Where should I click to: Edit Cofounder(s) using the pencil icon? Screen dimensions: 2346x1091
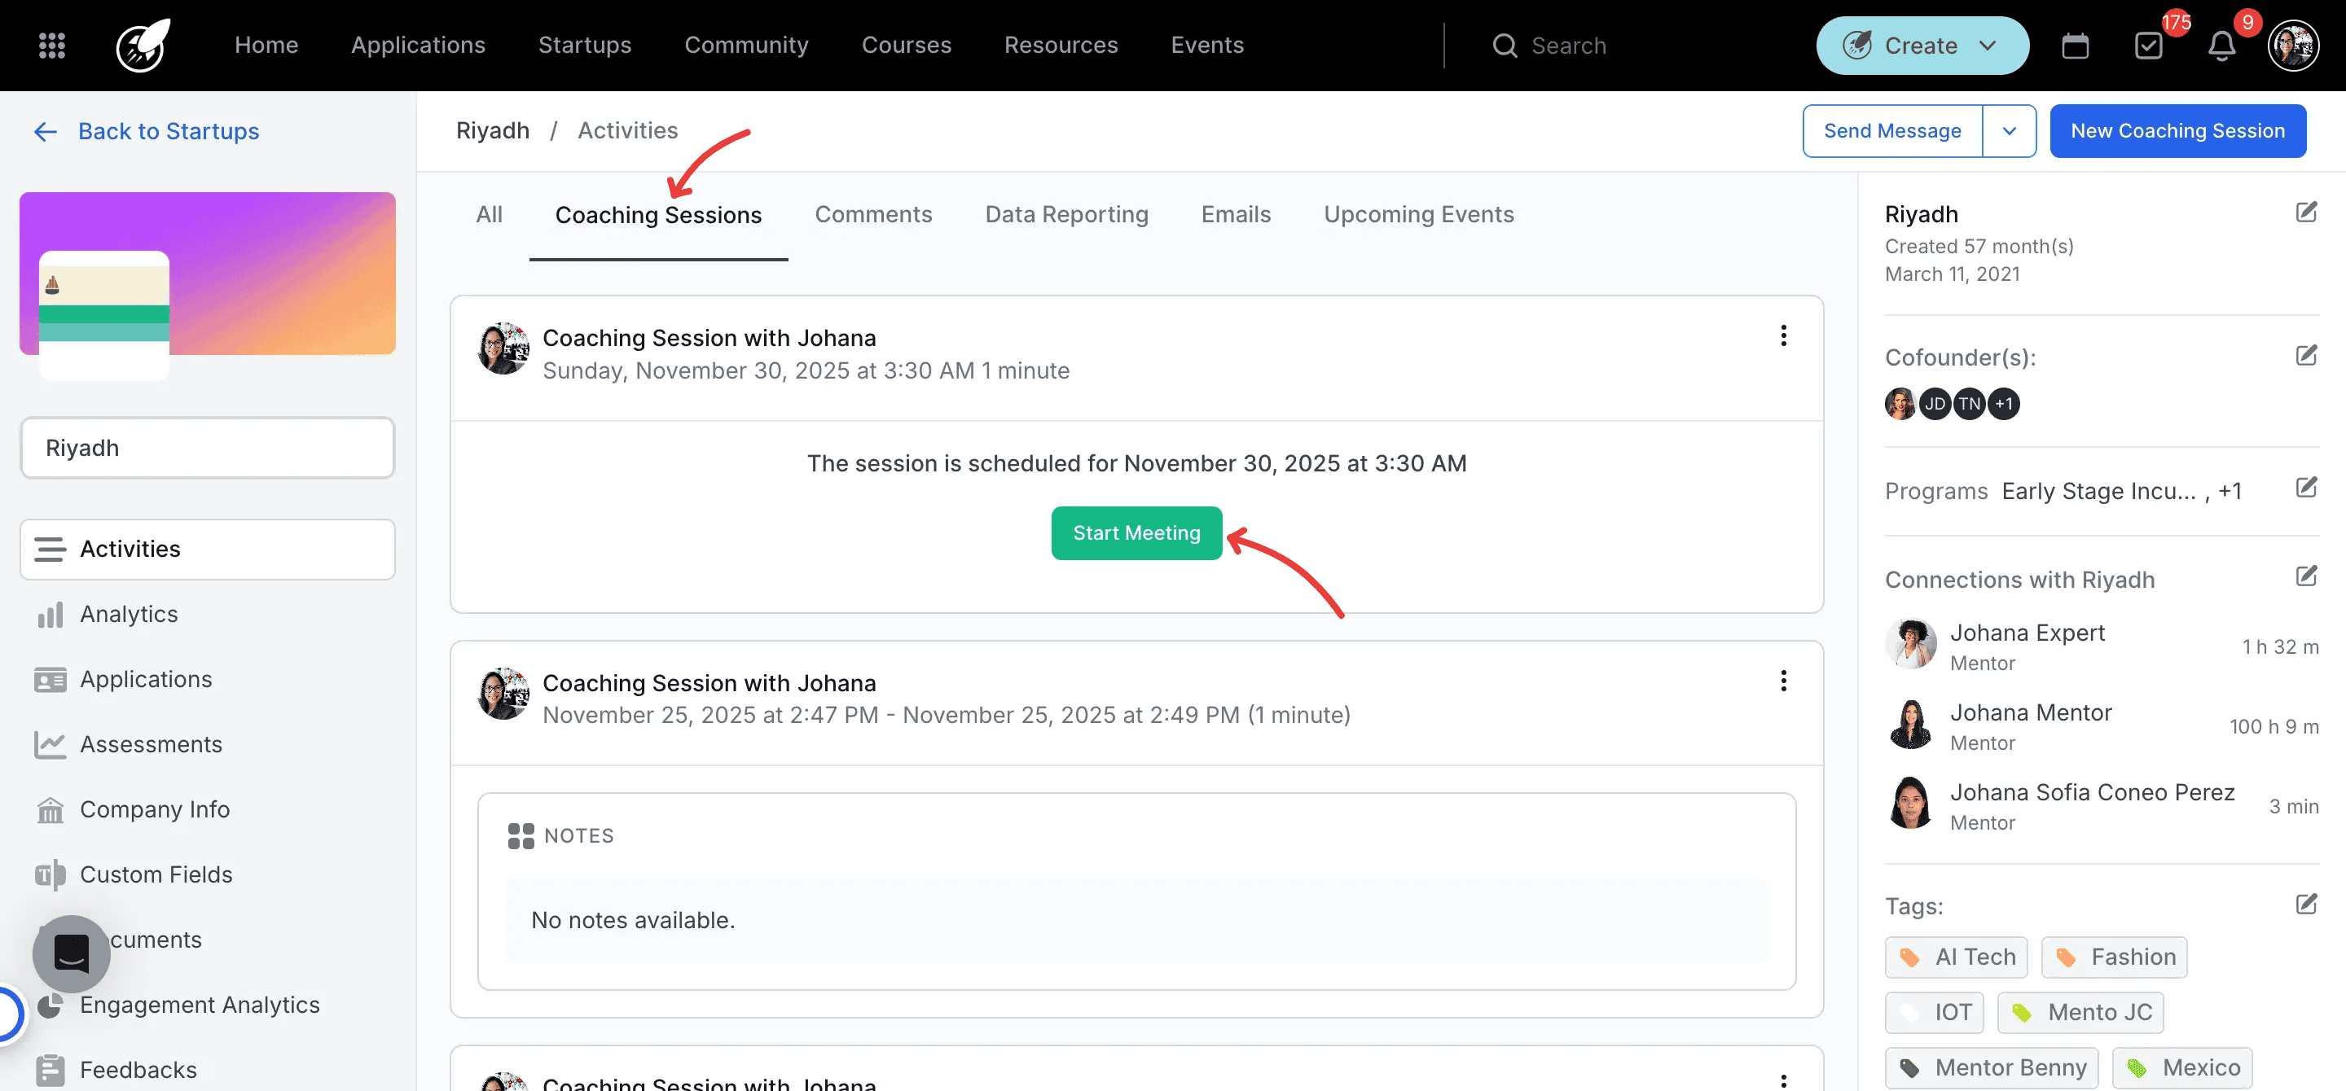click(x=2308, y=355)
